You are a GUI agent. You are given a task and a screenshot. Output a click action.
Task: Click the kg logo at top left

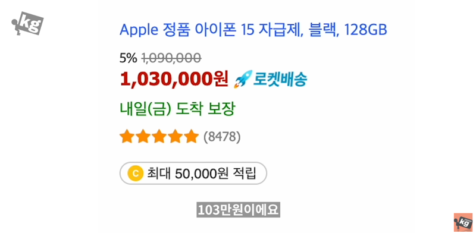click(x=27, y=23)
